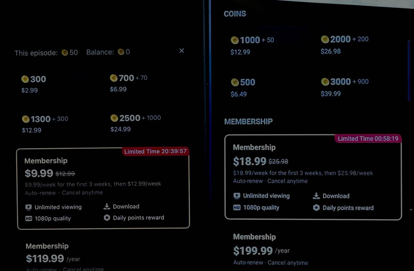Click the Limited Time 20:39:57 badge
The width and height of the screenshot is (414, 271).
(x=155, y=151)
